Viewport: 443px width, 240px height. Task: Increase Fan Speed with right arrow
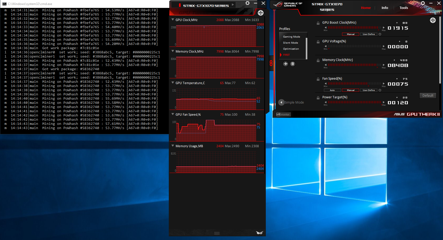[384, 83]
